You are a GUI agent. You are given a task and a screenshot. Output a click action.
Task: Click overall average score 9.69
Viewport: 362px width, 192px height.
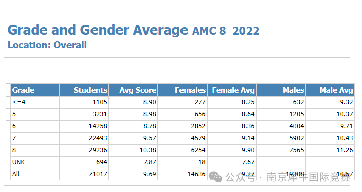coord(150,174)
